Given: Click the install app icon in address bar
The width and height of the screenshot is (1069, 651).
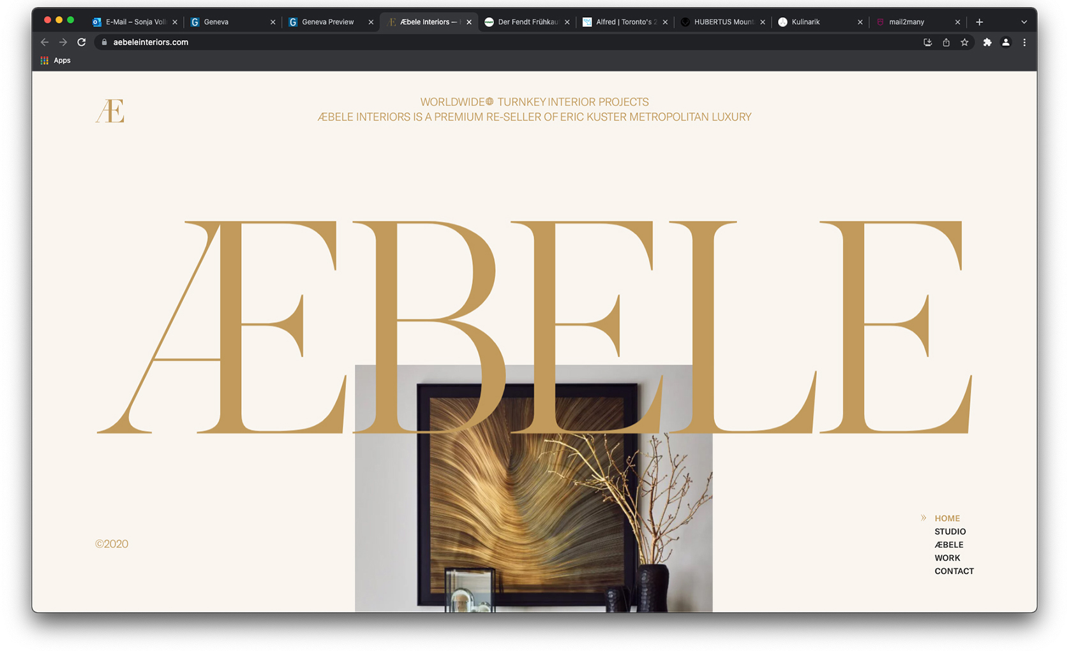Looking at the screenshot, I should pos(928,42).
